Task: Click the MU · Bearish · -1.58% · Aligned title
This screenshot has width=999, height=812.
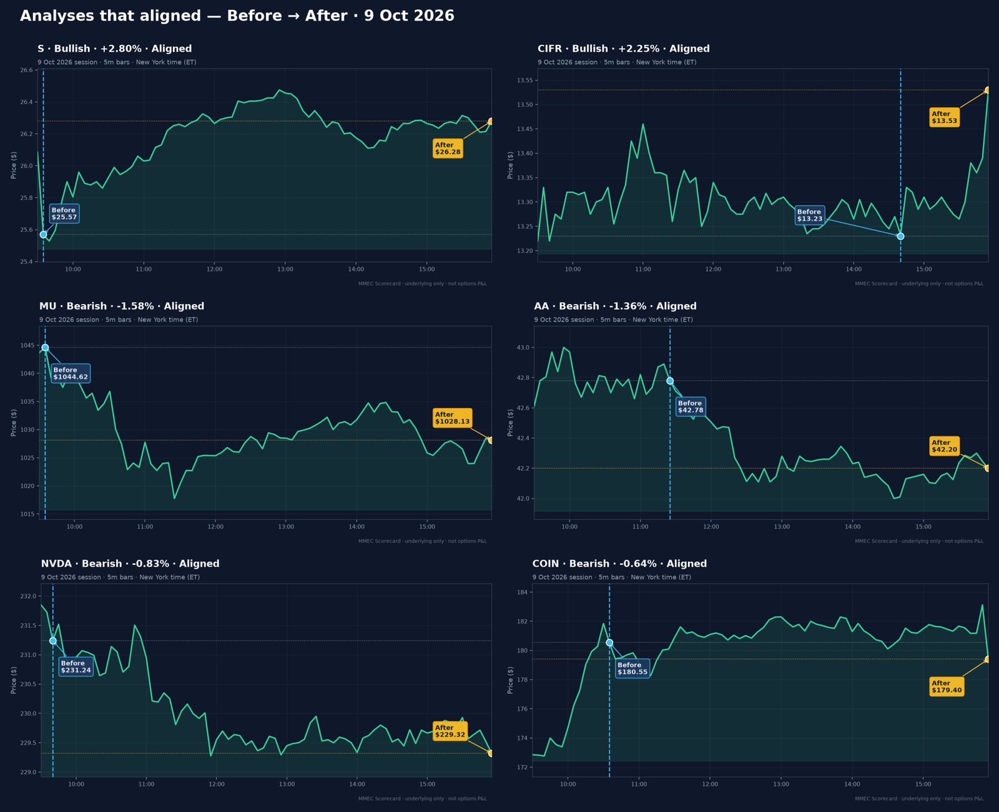Action: point(122,306)
